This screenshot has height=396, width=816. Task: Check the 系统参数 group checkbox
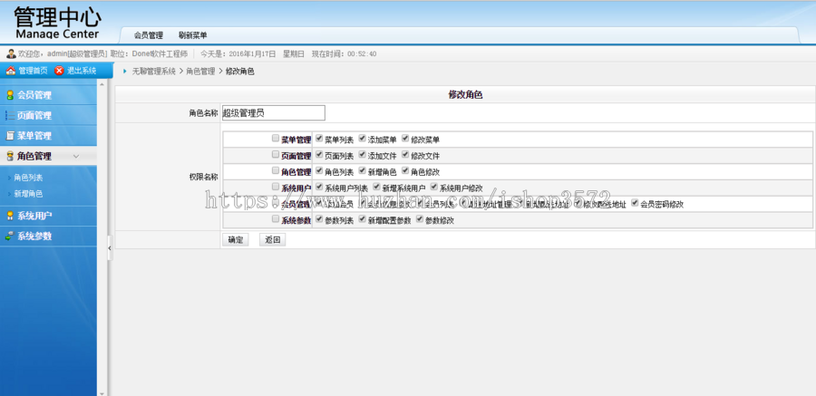tap(276, 219)
